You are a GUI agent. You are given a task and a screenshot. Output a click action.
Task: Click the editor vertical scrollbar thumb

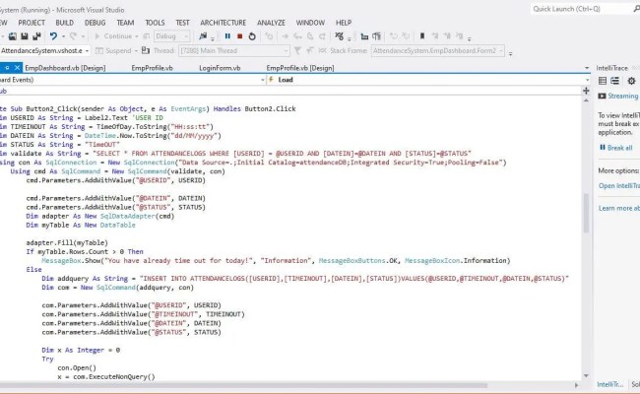point(586,213)
